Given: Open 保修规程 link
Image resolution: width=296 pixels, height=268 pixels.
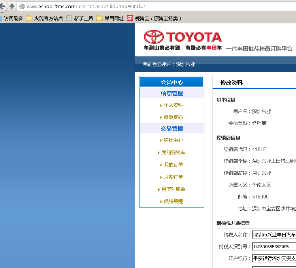Looking at the screenshot, I should coord(173,201).
